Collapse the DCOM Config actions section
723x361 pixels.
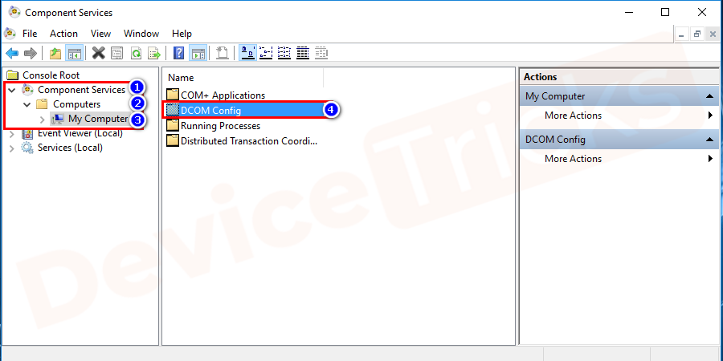click(x=709, y=140)
